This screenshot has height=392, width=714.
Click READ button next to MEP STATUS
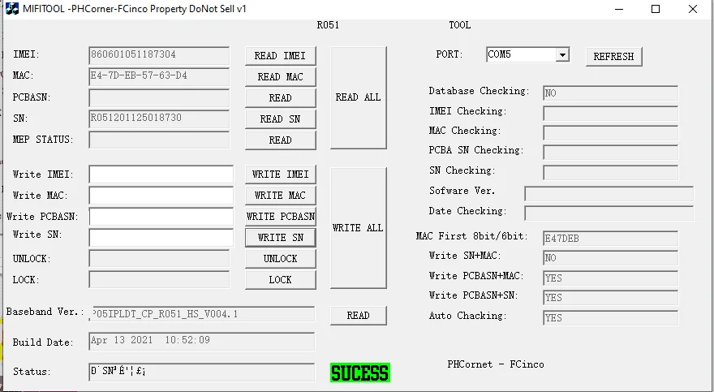[280, 140]
